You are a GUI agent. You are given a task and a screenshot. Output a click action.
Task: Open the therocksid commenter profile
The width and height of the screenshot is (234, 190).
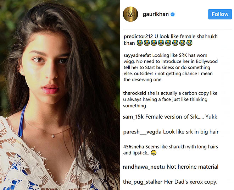click(x=134, y=93)
